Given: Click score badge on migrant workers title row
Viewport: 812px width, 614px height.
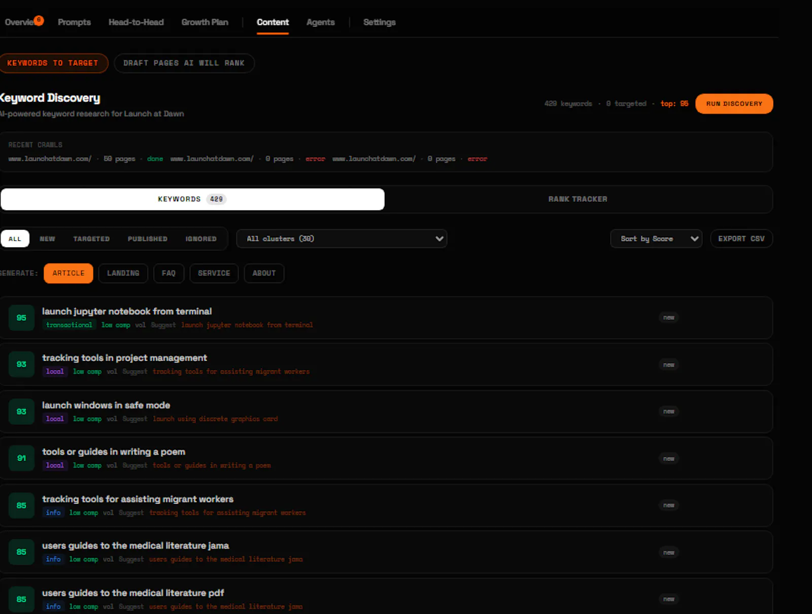Looking at the screenshot, I should coord(21,505).
